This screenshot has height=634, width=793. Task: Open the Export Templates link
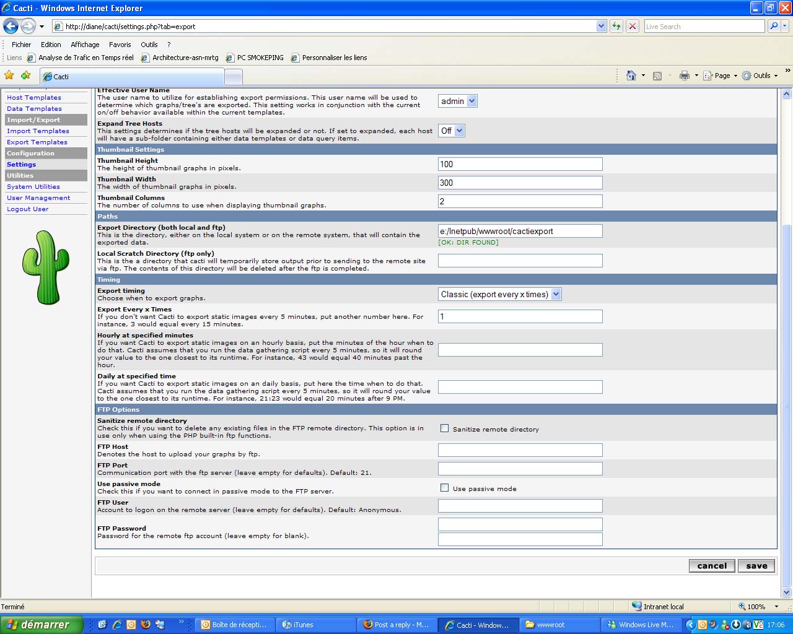pyautogui.click(x=37, y=142)
